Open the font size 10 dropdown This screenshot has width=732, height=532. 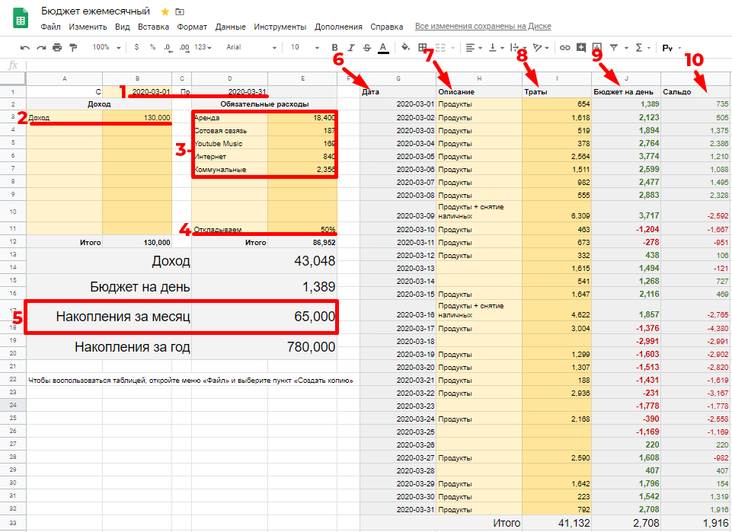[x=305, y=47]
